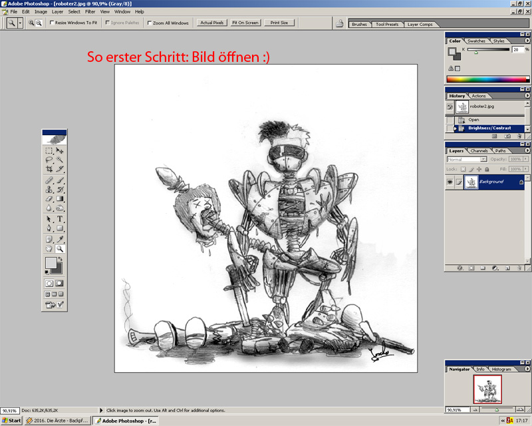This screenshot has width=532, height=426.
Task: Hide the Background layer with eye icon
Action: click(450, 182)
